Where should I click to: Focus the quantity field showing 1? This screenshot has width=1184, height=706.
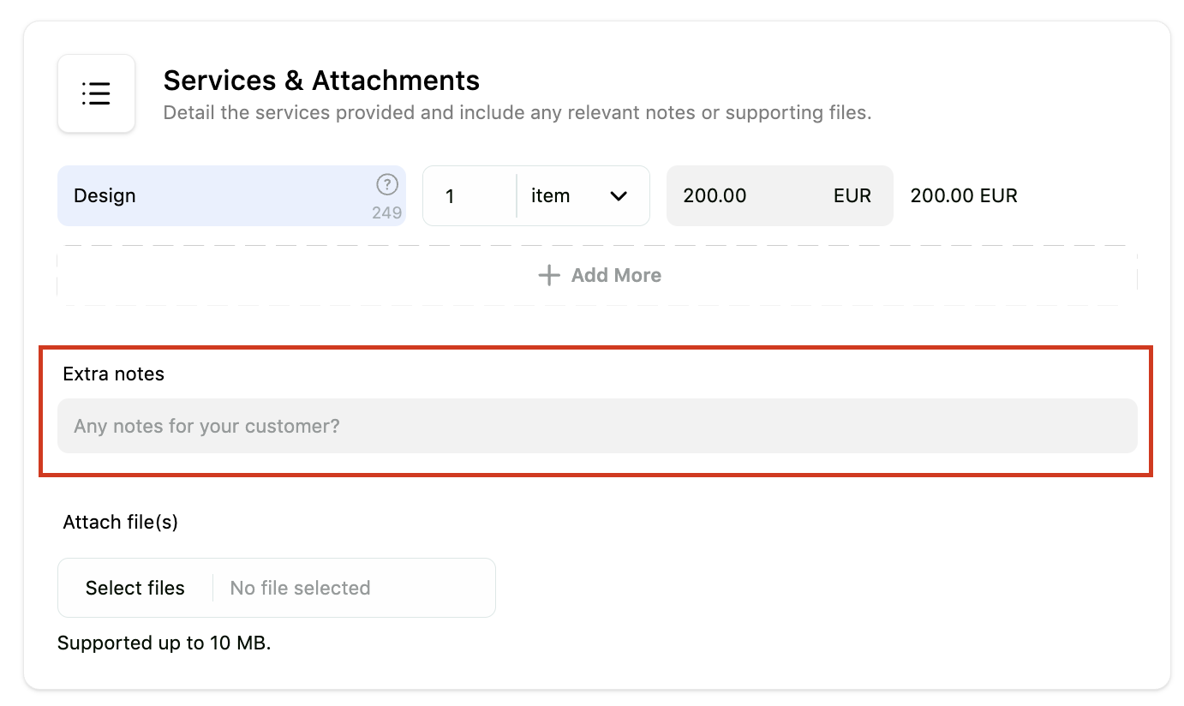point(469,195)
